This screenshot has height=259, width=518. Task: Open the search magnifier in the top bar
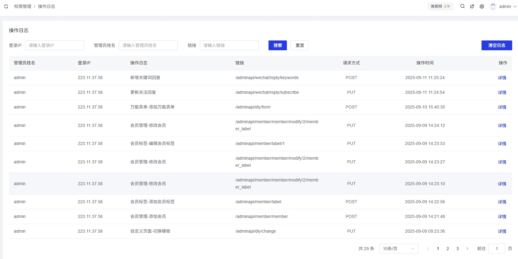tap(462, 6)
